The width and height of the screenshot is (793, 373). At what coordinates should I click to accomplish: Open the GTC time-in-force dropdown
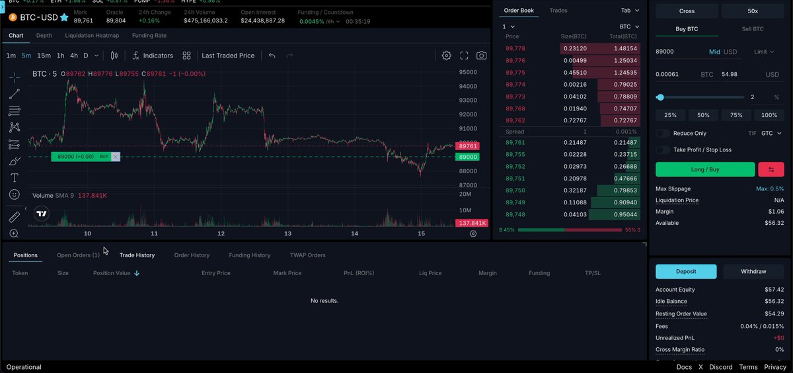(771, 134)
